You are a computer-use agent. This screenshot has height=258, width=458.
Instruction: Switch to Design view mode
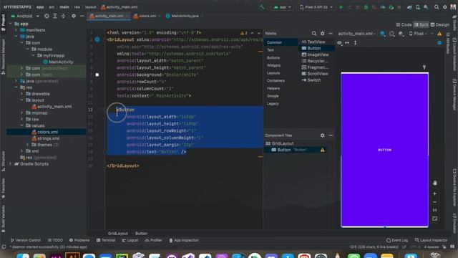(440, 25)
